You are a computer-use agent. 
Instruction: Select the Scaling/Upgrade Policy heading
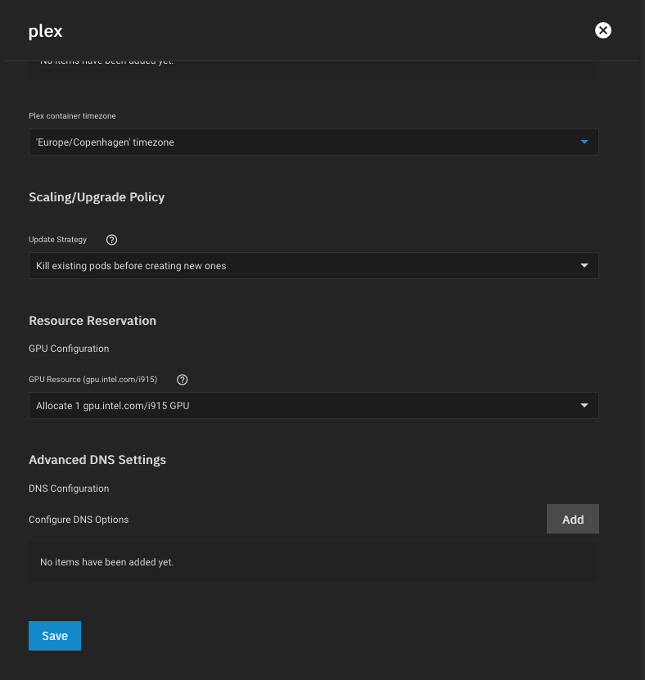click(x=97, y=197)
